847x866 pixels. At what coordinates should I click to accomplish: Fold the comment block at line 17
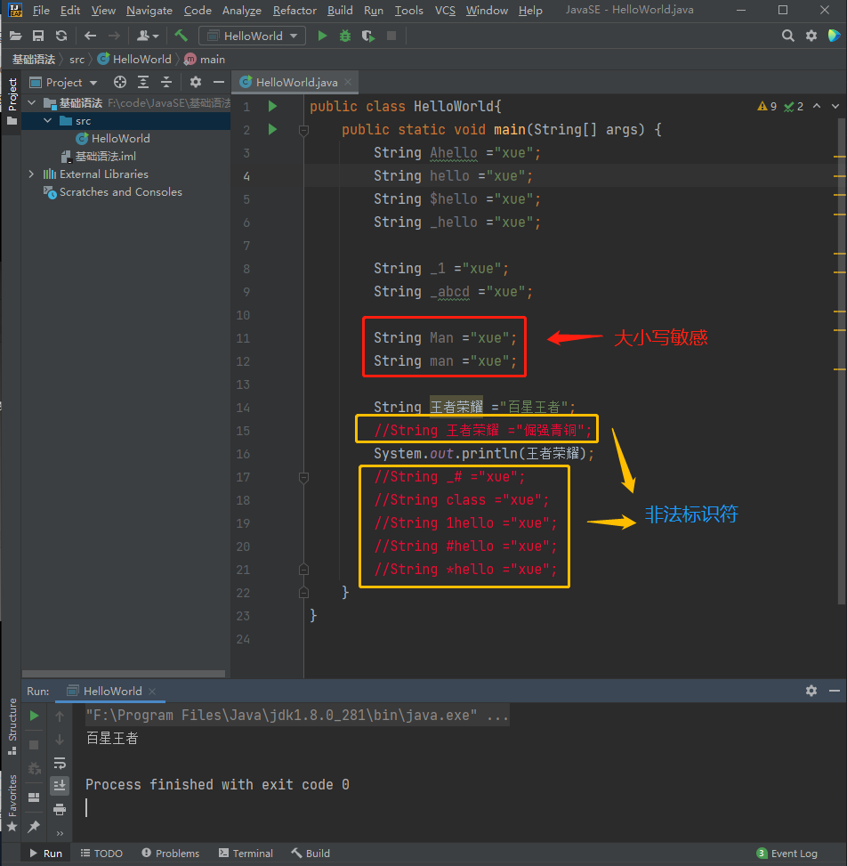click(303, 477)
